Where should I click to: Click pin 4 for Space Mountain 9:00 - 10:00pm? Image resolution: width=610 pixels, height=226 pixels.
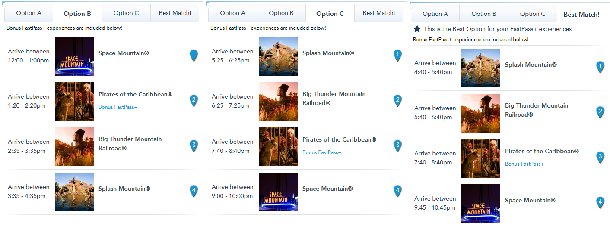point(398,191)
